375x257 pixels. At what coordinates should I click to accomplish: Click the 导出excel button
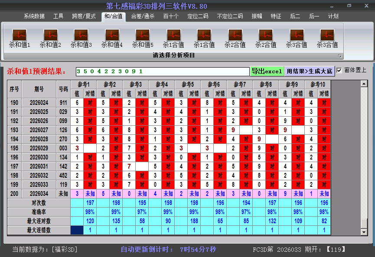click(267, 71)
